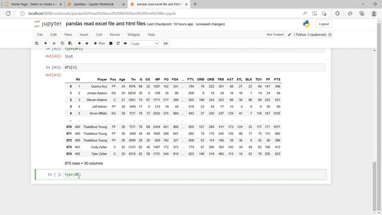Image resolution: width=382 pixels, height=215 pixels.
Task: Select the Tyler Zeller player cell
Action: click(x=99, y=154)
